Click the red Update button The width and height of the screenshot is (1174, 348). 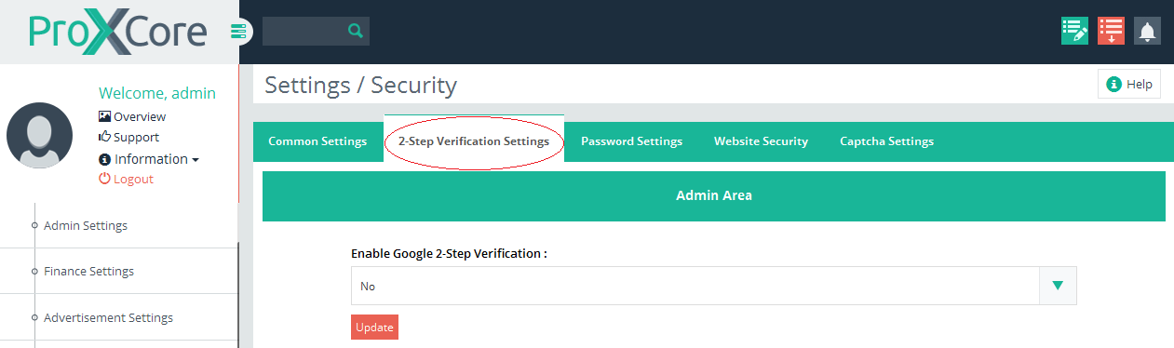[x=374, y=328]
